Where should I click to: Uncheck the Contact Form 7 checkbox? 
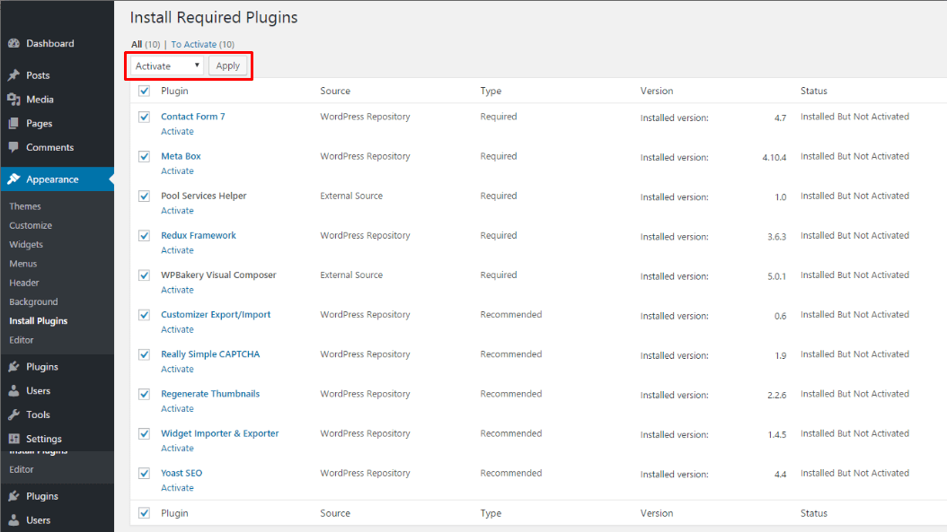(145, 117)
